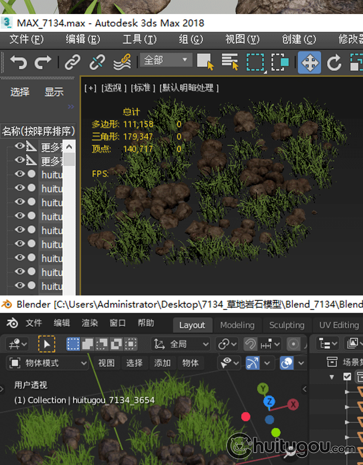Click the Redo arrow in 3ds Max toolbar
The width and height of the screenshot is (363, 465).
click(43, 62)
